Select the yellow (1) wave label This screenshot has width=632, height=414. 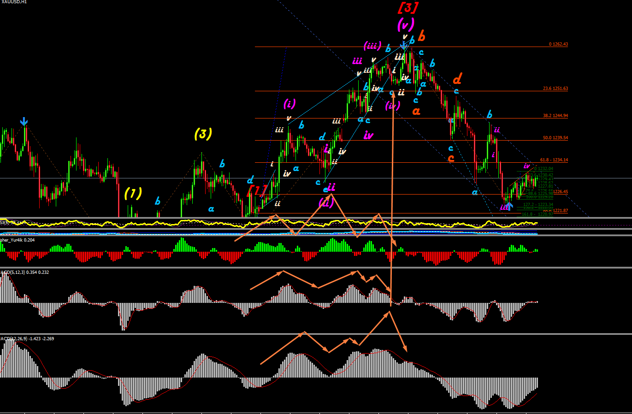pyautogui.click(x=133, y=193)
